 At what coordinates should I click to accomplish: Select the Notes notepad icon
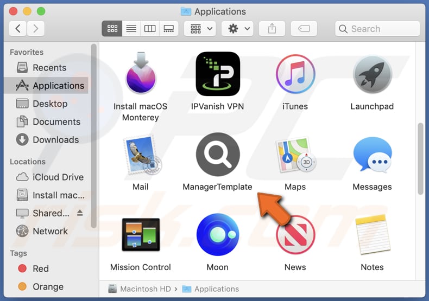coord(373,235)
